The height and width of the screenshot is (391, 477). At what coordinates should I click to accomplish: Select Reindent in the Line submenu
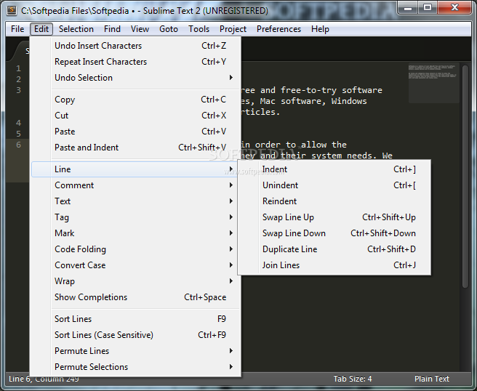click(334, 201)
